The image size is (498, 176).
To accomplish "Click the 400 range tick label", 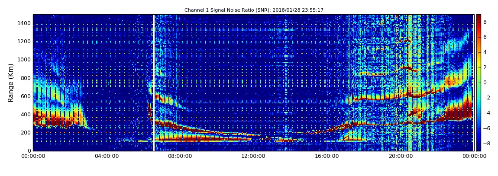I will (x=26, y=115).
